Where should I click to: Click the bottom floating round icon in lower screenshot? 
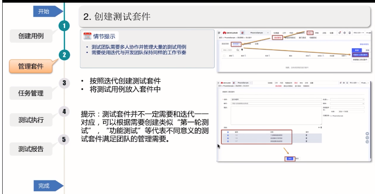click(x=367, y=142)
